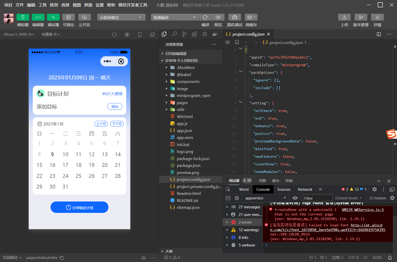Select app.json in the file tree
397x262 pixels.
[x=184, y=130]
